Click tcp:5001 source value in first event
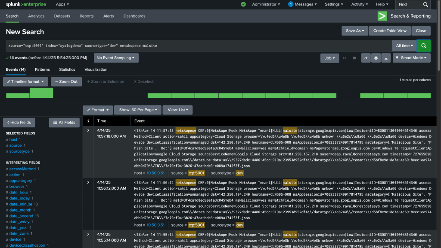The height and width of the screenshot is (248, 441). coord(196,173)
